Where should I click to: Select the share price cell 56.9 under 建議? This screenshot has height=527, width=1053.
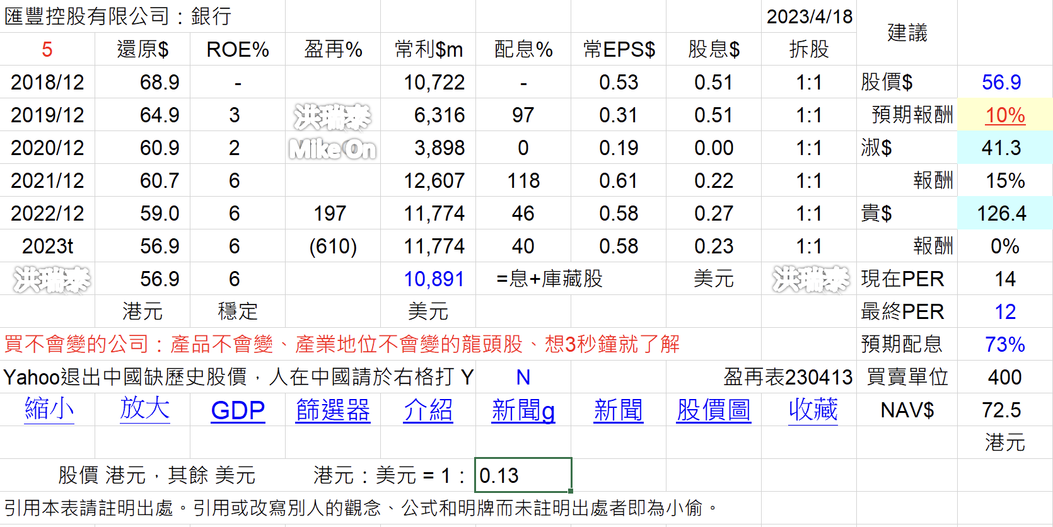click(x=1005, y=82)
